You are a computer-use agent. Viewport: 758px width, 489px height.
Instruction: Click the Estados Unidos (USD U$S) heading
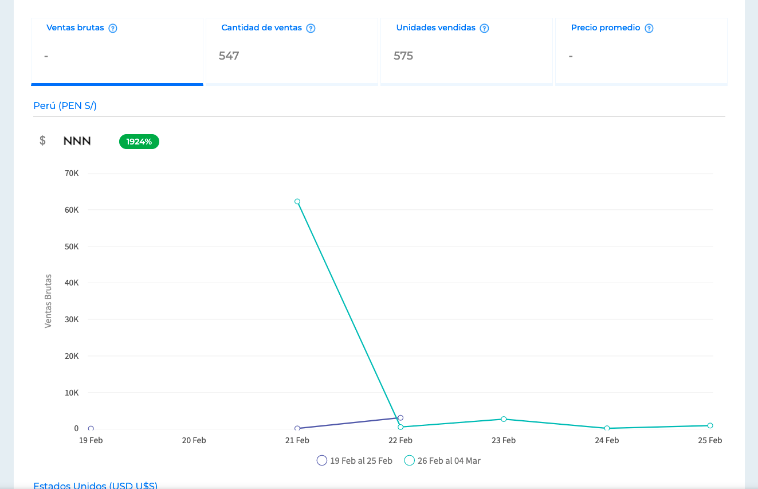click(96, 485)
